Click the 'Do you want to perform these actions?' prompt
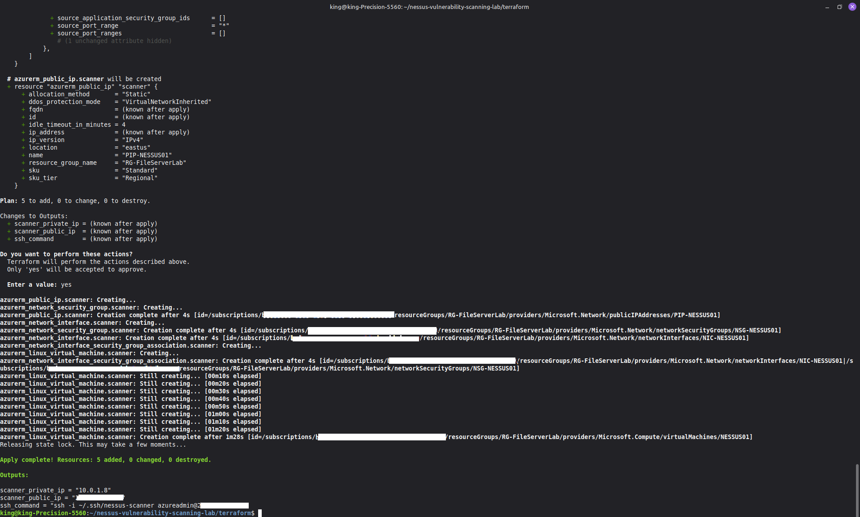The width and height of the screenshot is (860, 517). coord(66,254)
